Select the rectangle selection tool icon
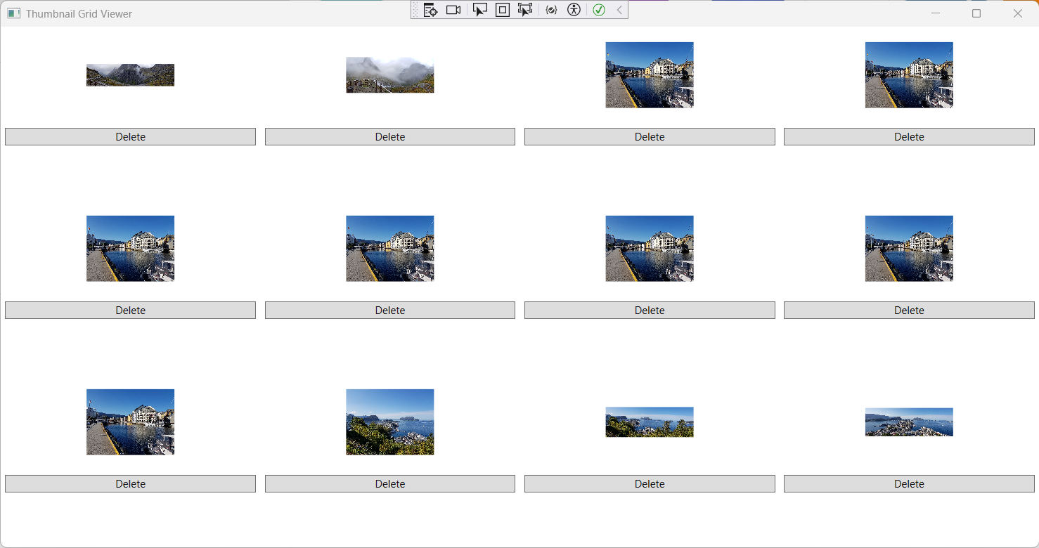The width and height of the screenshot is (1039, 548). pos(502,10)
